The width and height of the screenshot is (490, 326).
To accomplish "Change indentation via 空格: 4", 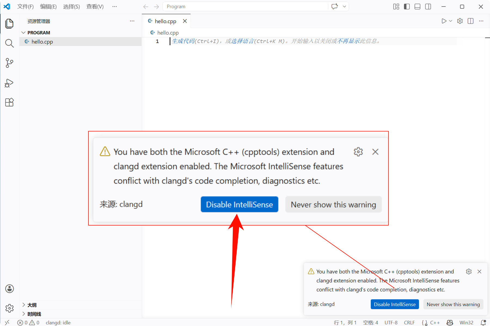I will click(370, 322).
